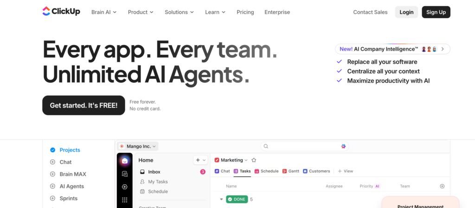This screenshot has width=475, height=208.
Task: Click the add column plus icon
Action: [x=442, y=186]
